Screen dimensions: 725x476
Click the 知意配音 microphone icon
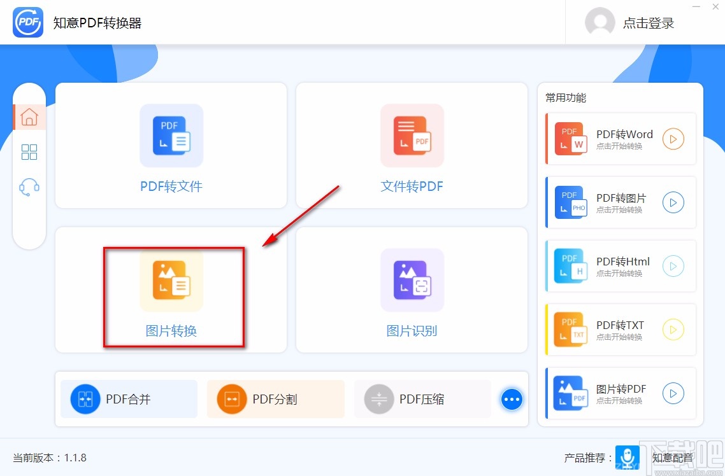pos(628,458)
